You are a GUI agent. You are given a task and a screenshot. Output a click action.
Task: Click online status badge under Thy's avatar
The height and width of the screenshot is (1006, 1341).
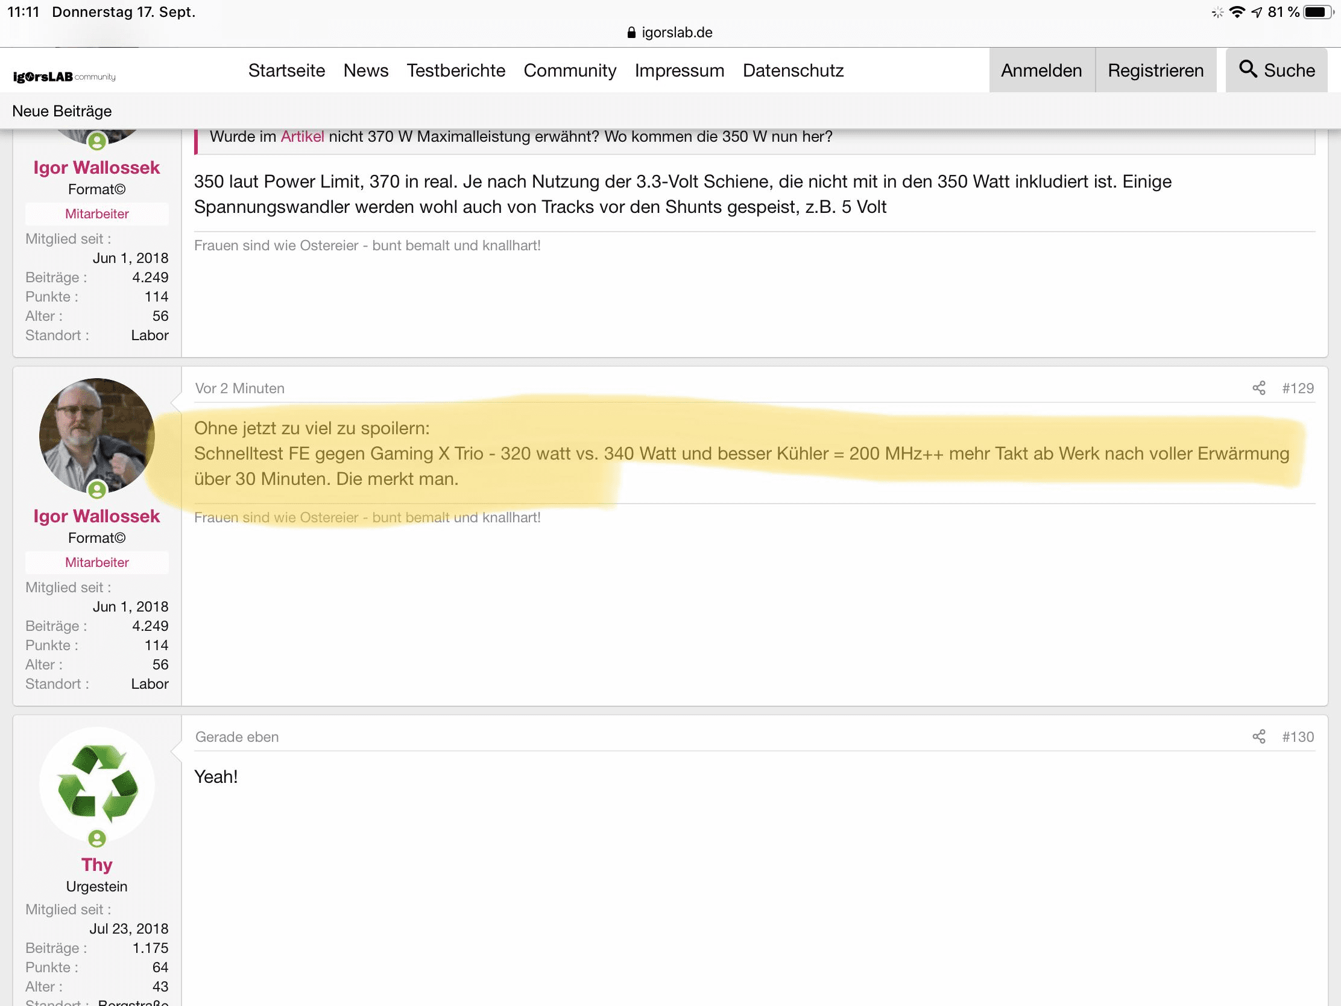pos(97,839)
